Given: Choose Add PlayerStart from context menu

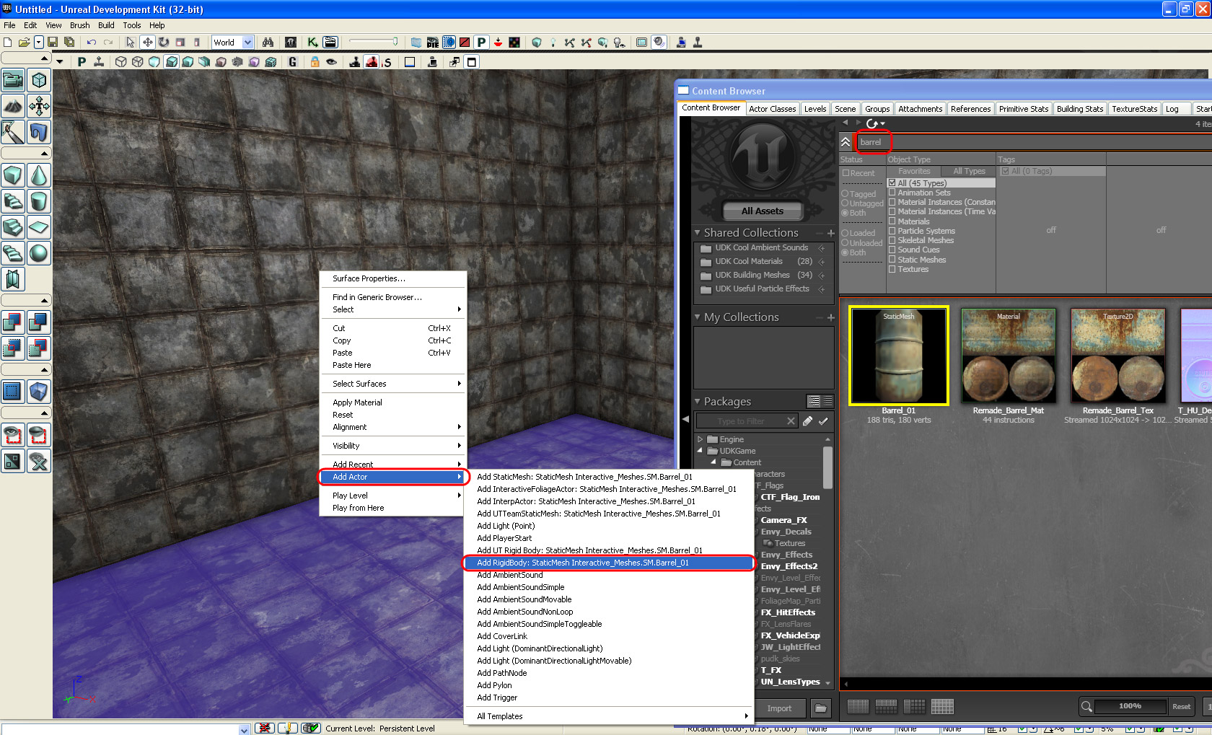Looking at the screenshot, I should (504, 538).
